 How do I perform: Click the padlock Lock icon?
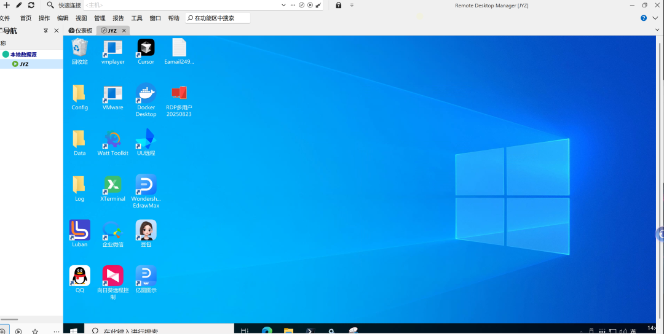(338, 5)
